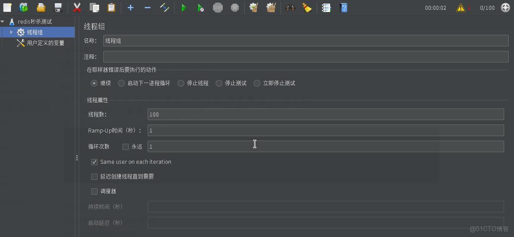
Task: Click the Reset search broom icon
Action: pos(307,8)
